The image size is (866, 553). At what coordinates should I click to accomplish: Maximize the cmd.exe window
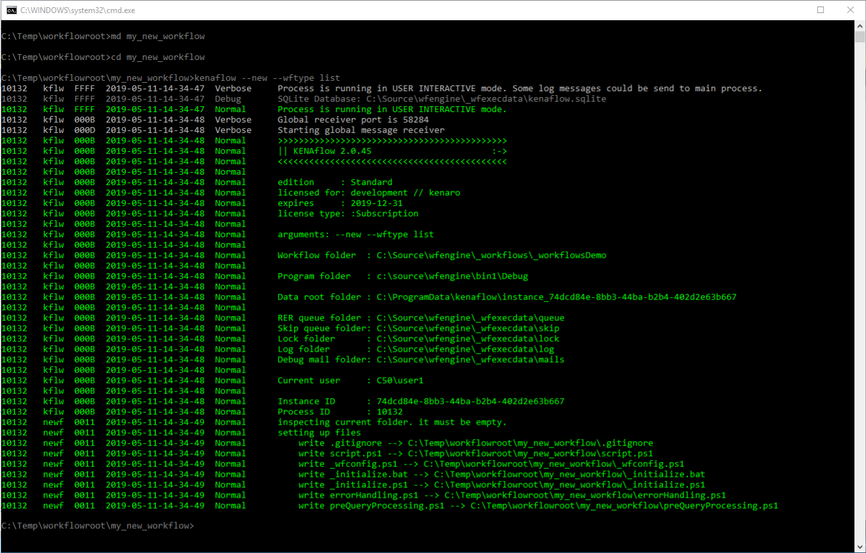point(820,10)
